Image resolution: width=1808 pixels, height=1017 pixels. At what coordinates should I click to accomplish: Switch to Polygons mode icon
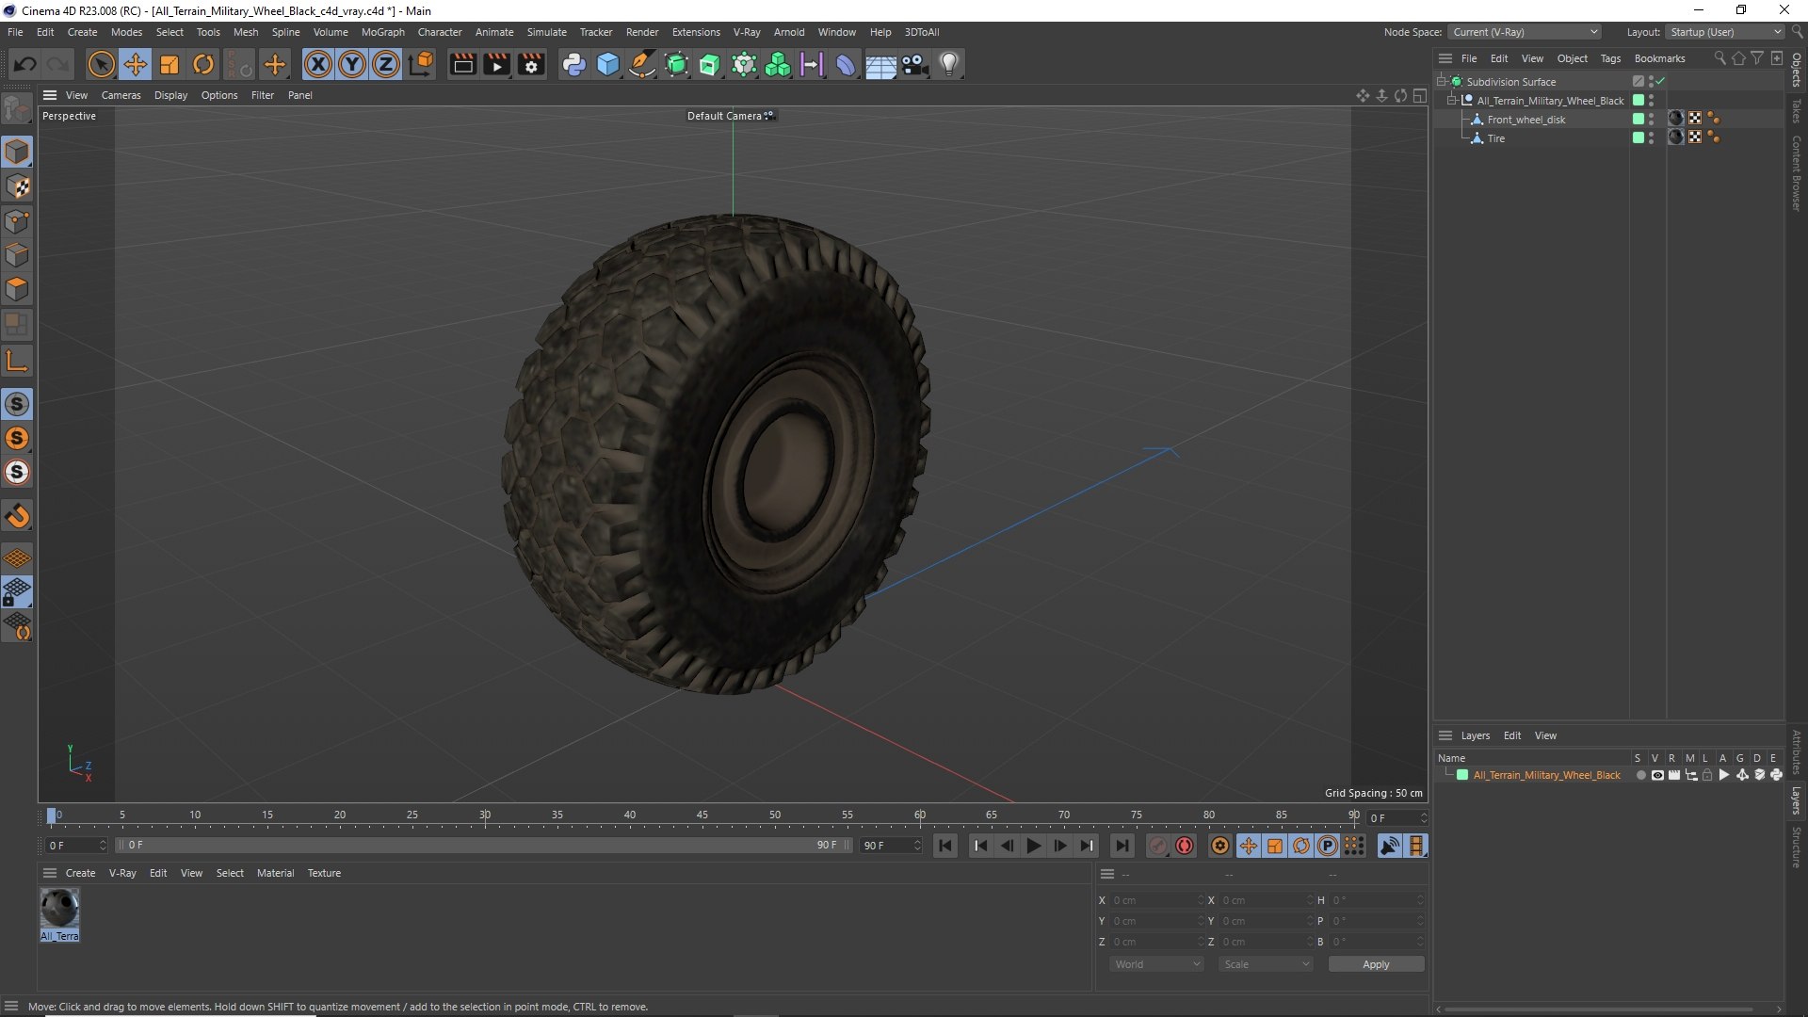coord(17,289)
